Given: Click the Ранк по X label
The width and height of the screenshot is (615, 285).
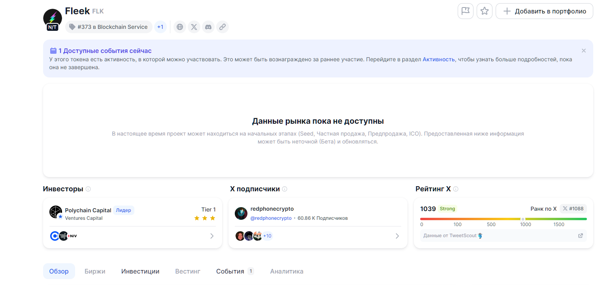Looking at the screenshot, I should [x=543, y=209].
